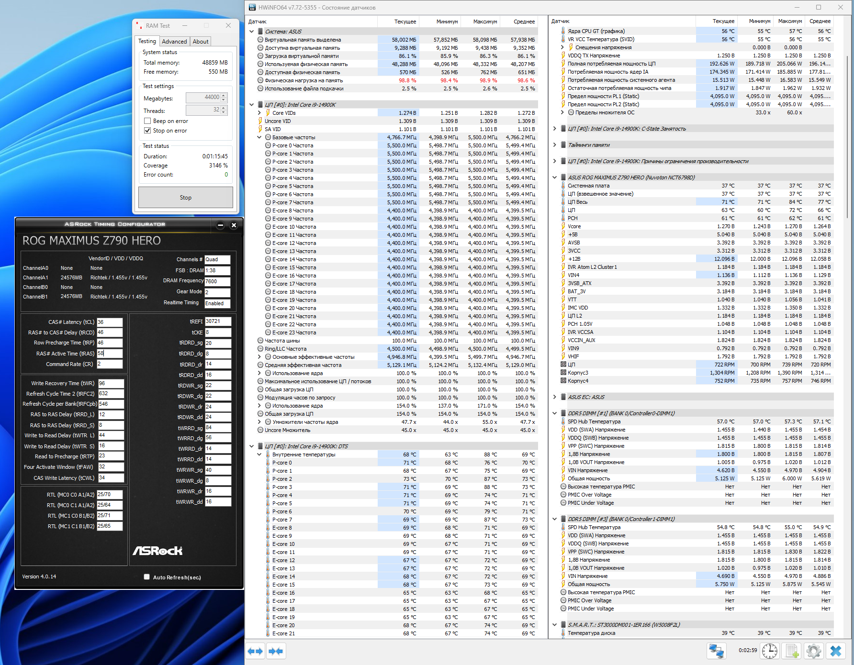
Task: Open the network remote monitoring icon
Action: [x=716, y=651]
